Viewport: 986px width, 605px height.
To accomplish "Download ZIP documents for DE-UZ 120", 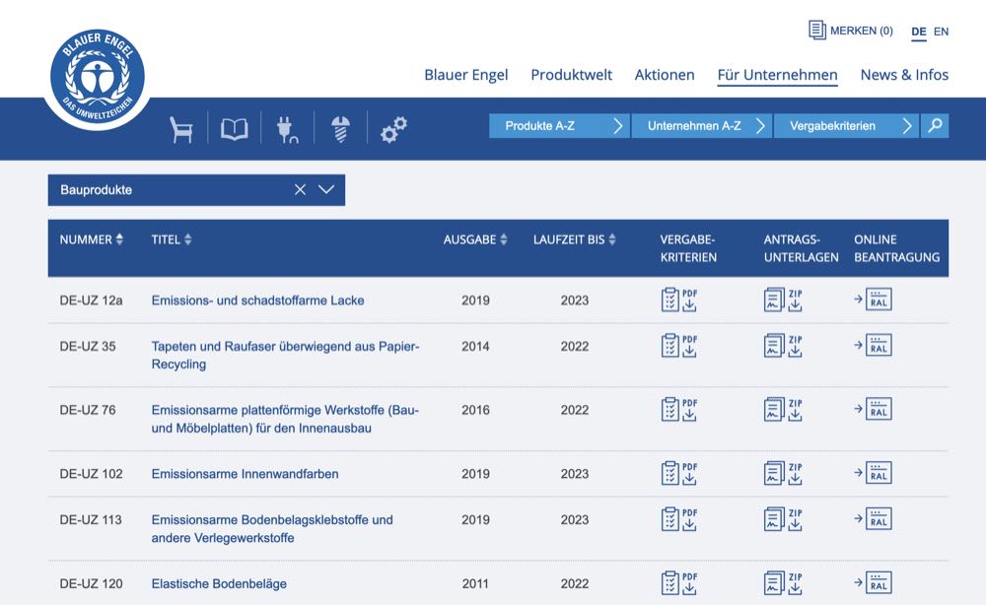I will (783, 583).
